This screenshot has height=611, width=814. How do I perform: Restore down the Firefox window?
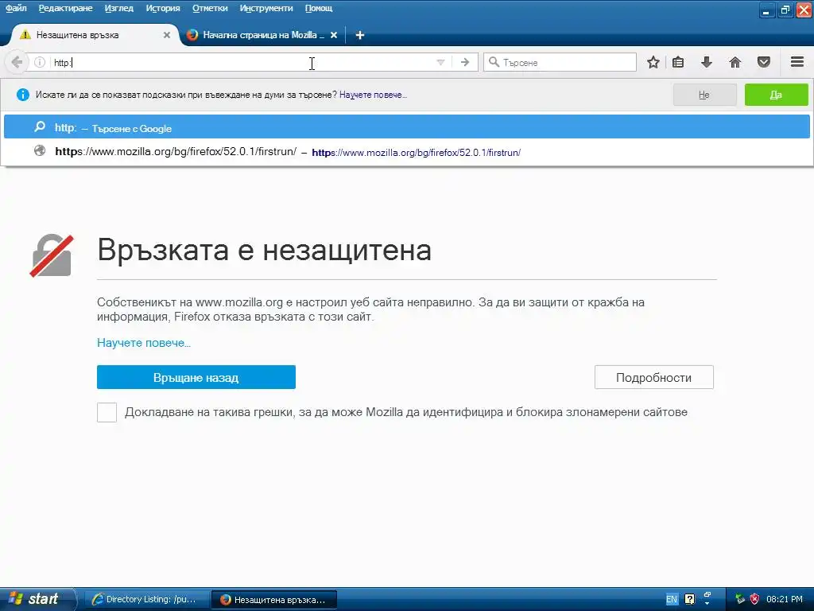(785, 10)
